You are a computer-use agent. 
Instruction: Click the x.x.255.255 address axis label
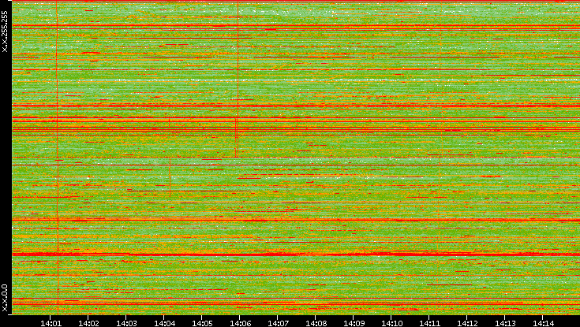tap(5, 32)
